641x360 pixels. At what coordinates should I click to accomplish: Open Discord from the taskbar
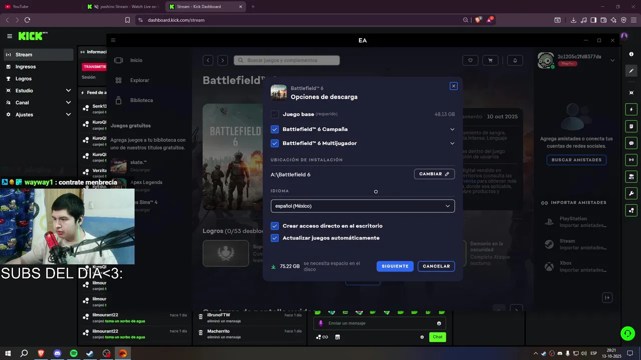tap(57, 353)
